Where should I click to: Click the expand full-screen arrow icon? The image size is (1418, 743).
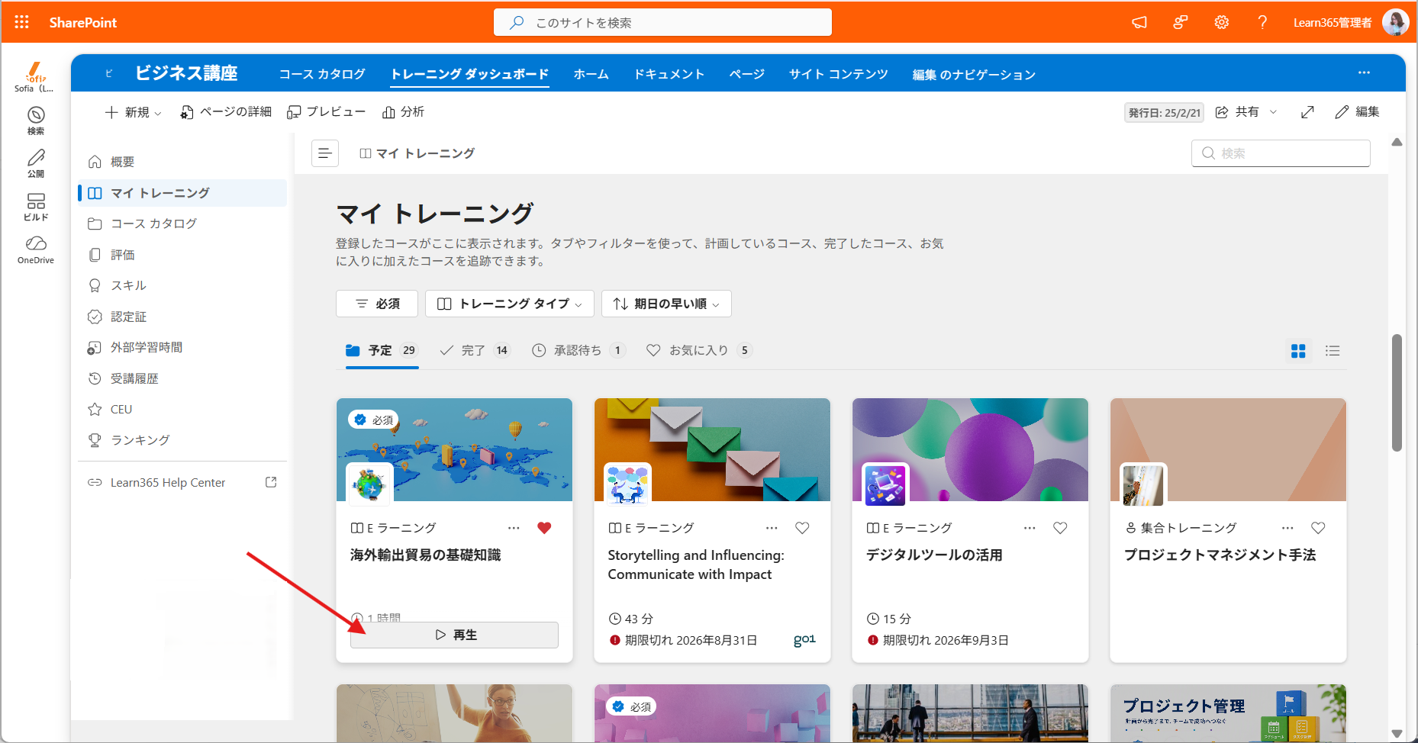pyautogui.click(x=1307, y=112)
